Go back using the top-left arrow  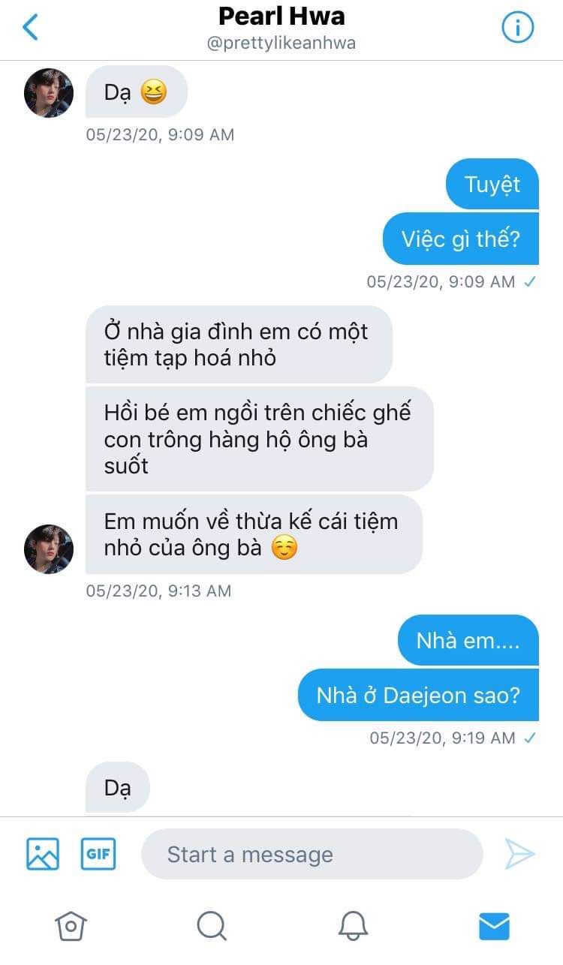(30, 27)
